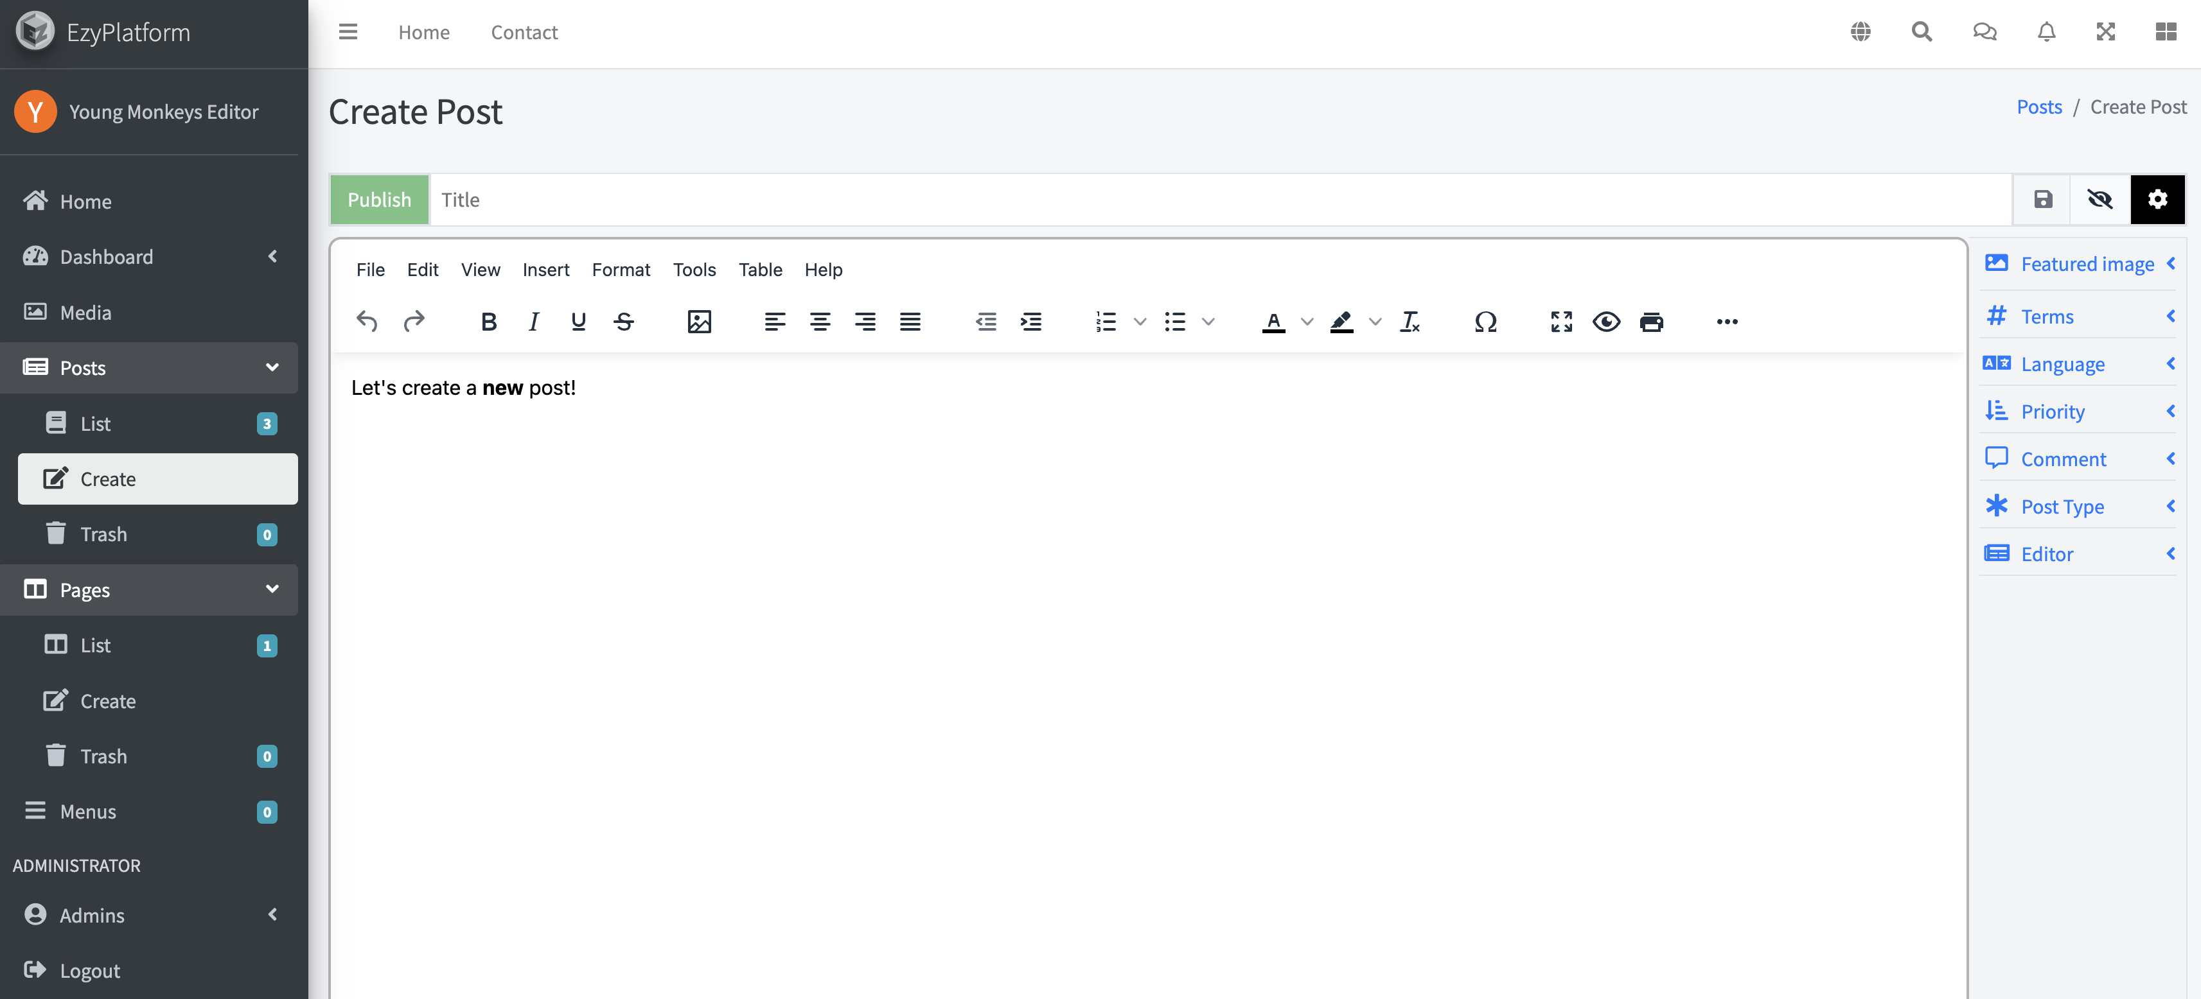Click the Preview eye icon

tap(1606, 320)
